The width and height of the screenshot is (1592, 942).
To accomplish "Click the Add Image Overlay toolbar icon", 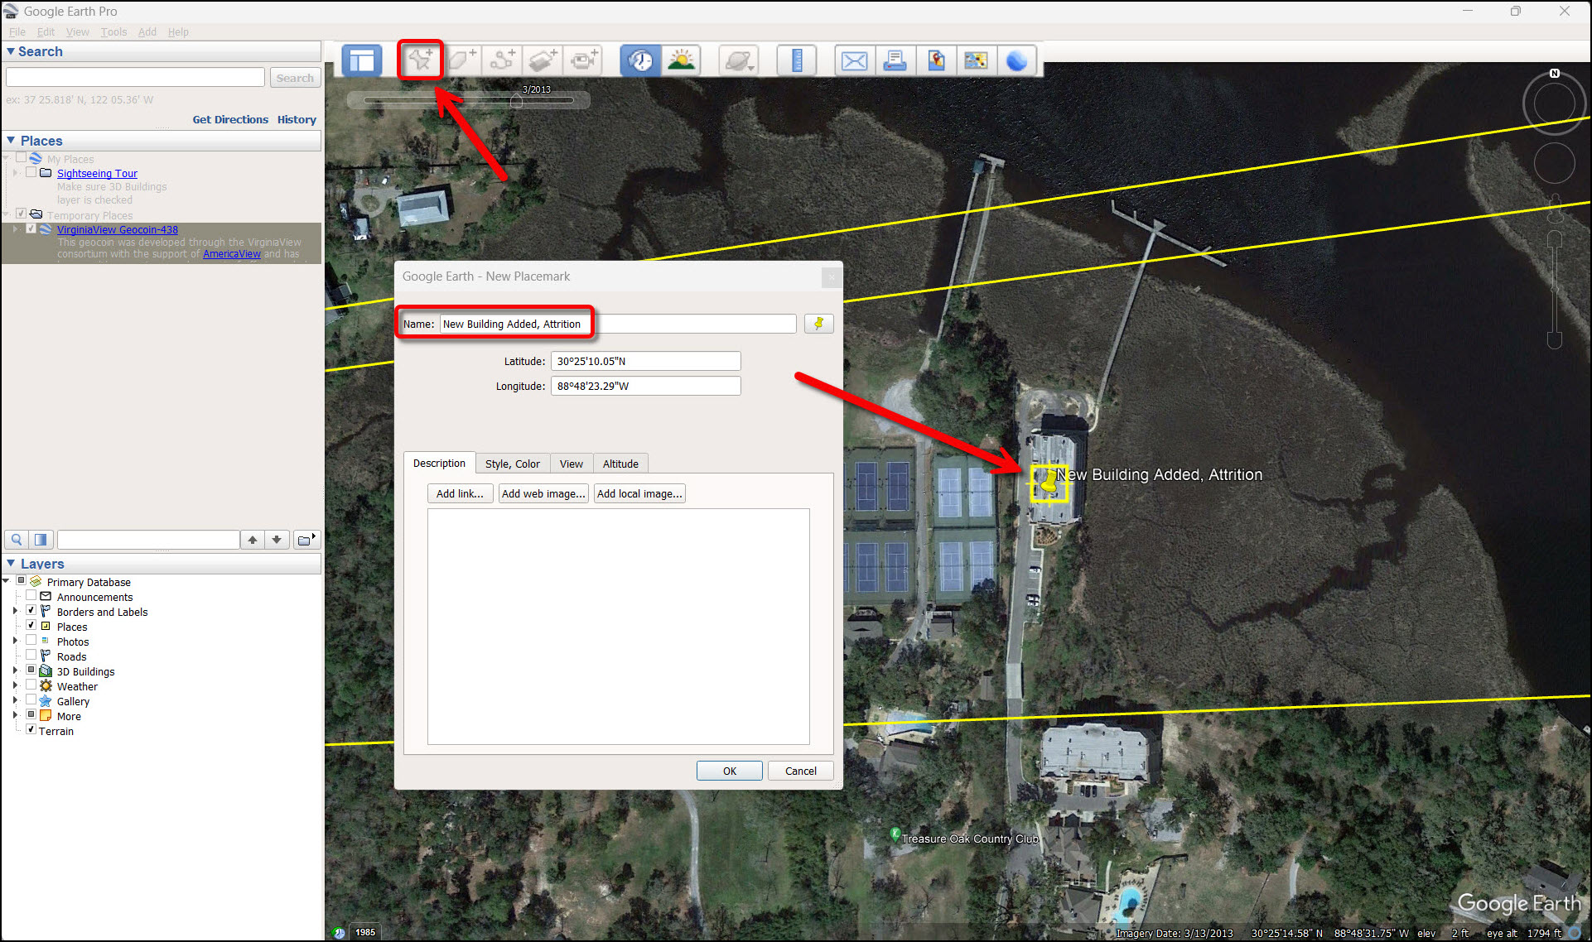I will [x=543, y=60].
